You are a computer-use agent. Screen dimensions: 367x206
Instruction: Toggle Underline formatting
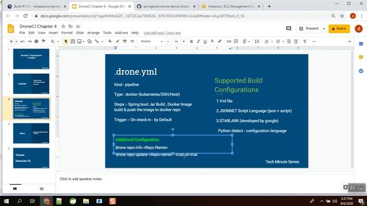[x=205, y=42]
